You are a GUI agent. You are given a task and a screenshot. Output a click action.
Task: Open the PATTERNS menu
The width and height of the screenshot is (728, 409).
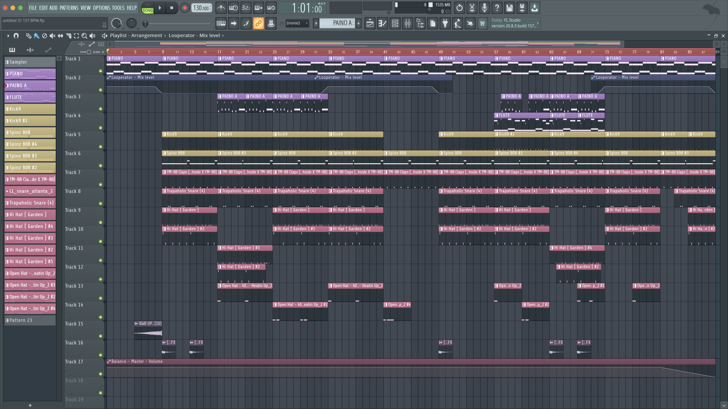69,8
